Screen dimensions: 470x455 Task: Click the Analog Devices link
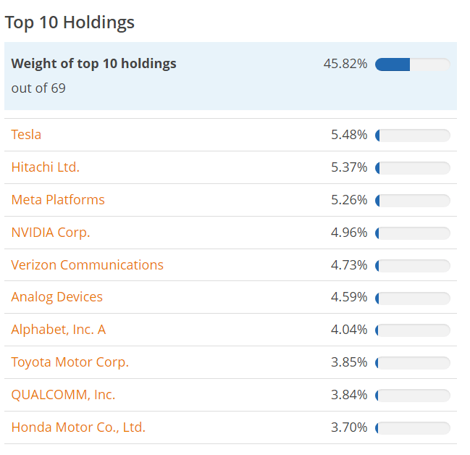coord(57,297)
